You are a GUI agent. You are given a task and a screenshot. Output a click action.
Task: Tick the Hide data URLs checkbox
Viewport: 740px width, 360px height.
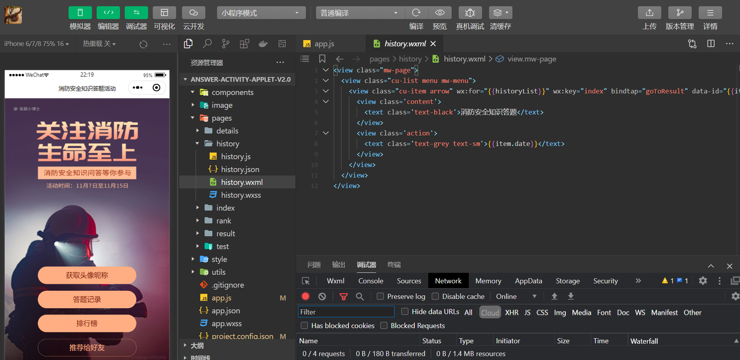(405, 312)
